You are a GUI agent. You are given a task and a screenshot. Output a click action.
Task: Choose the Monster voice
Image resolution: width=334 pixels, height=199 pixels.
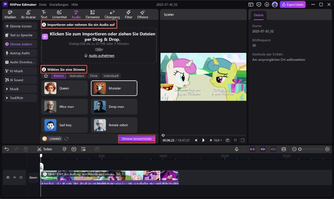pyautogui.click(x=114, y=88)
